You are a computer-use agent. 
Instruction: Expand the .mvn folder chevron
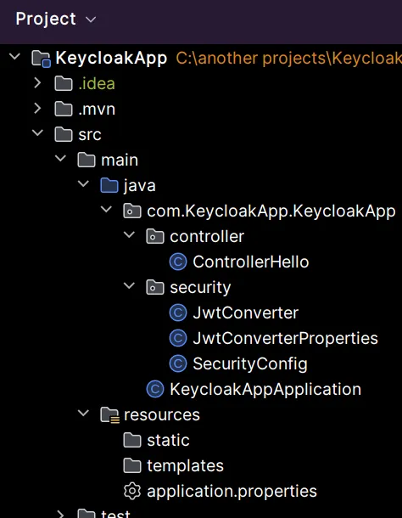(x=37, y=109)
